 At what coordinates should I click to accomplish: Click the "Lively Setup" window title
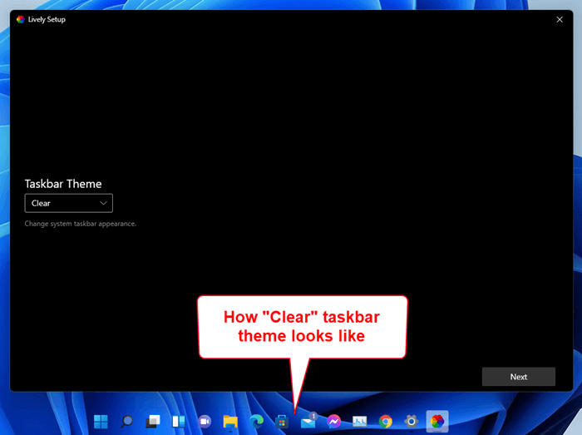pyautogui.click(x=47, y=19)
